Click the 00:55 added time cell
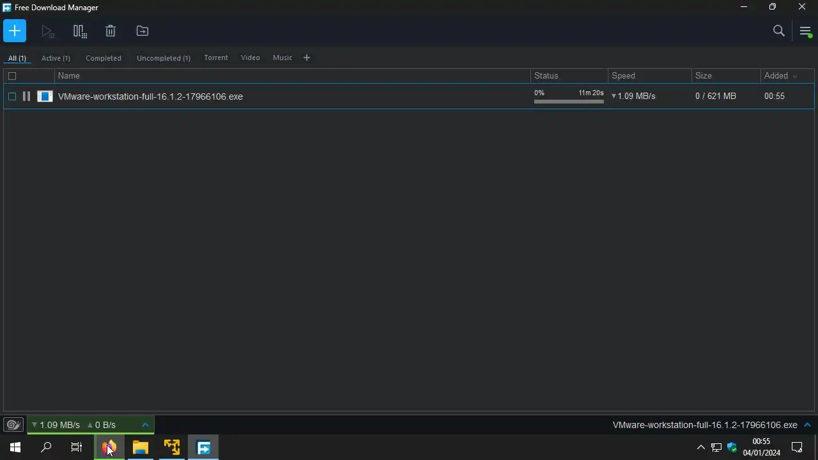This screenshot has width=818, height=460. click(775, 96)
